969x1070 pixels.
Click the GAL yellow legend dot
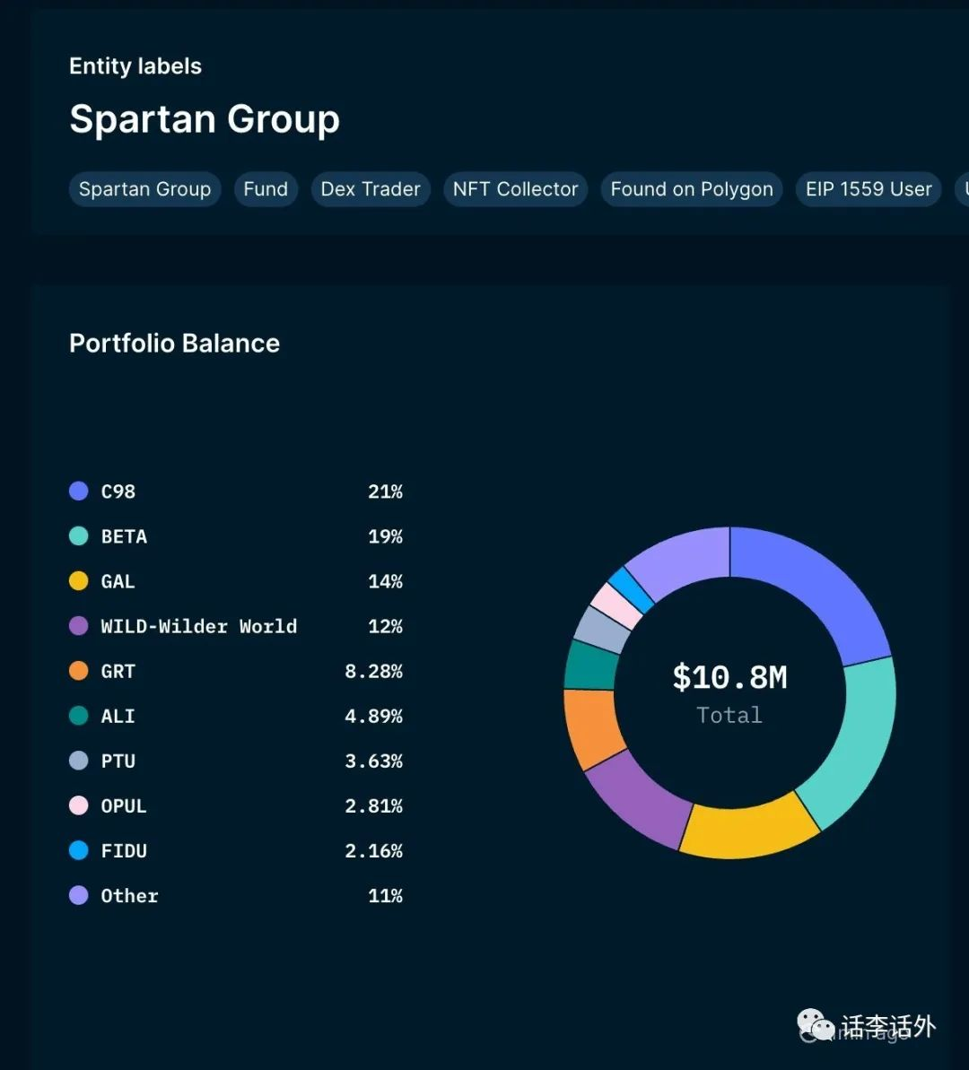coord(79,581)
